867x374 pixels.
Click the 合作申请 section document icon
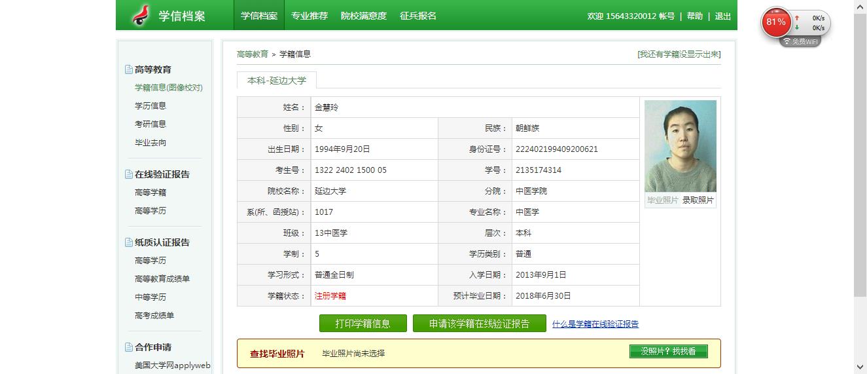pos(129,347)
